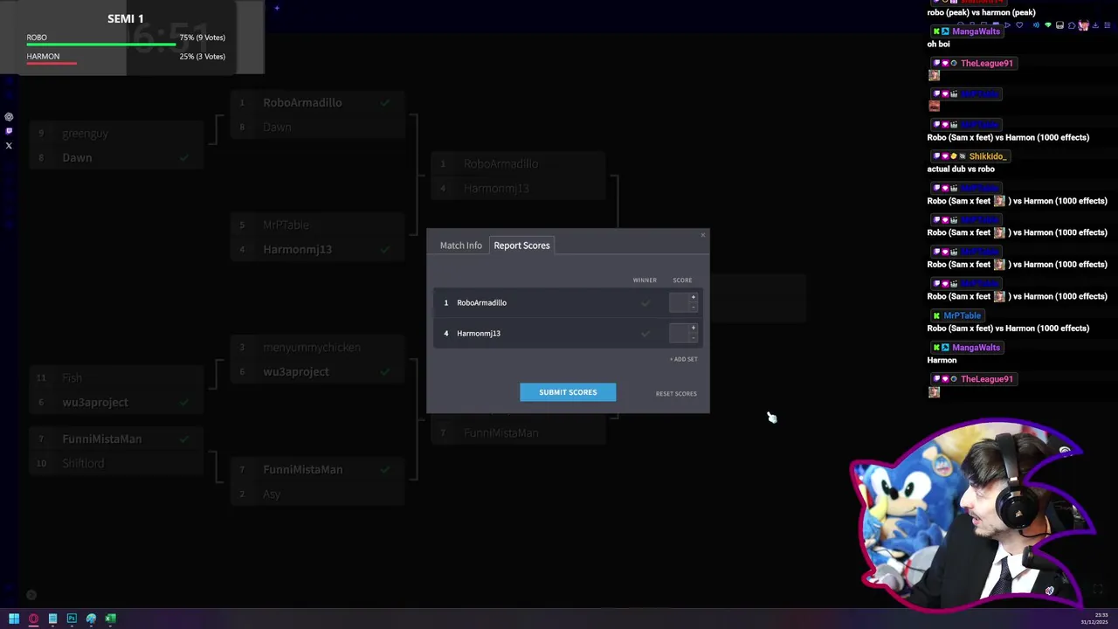Decrease Harmonmj13 score with minus button

(x=694, y=337)
